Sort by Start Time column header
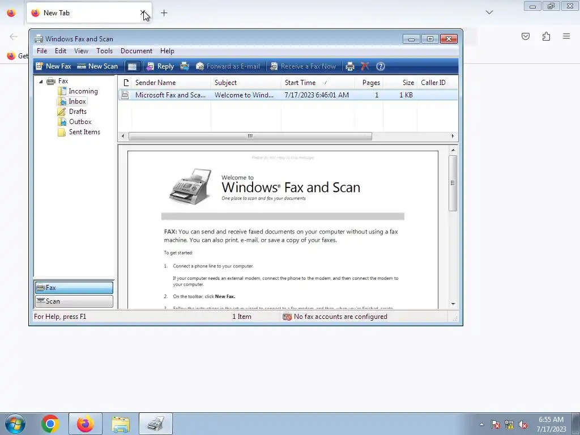The height and width of the screenshot is (435, 580). (x=318, y=83)
